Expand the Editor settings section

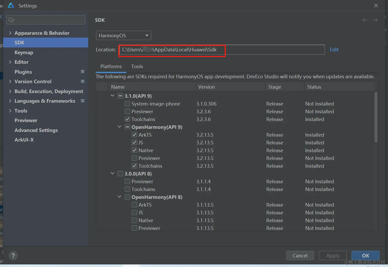click(x=10, y=62)
